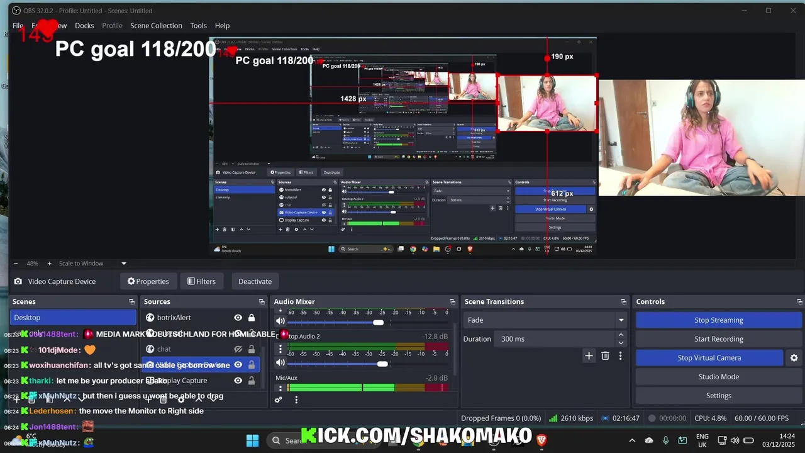The width and height of the screenshot is (805, 453).
Task: Increase transition duration with up arrow
Action: point(621,335)
